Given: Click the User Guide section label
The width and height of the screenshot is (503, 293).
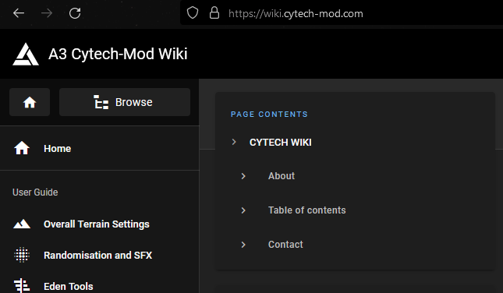Looking at the screenshot, I should coord(35,192).
